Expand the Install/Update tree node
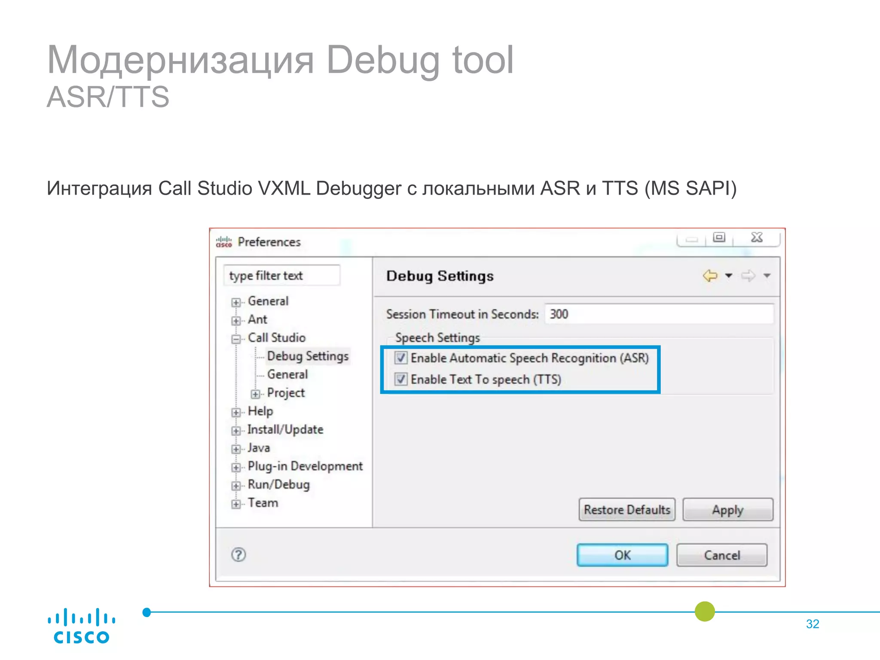Image resolution: width=880 pixels, height=660 pixels. click(235, 431)
